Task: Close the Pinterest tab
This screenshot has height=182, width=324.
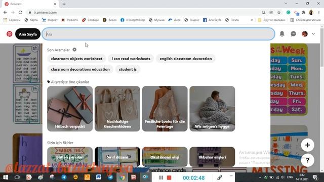Action: (55, 4)
